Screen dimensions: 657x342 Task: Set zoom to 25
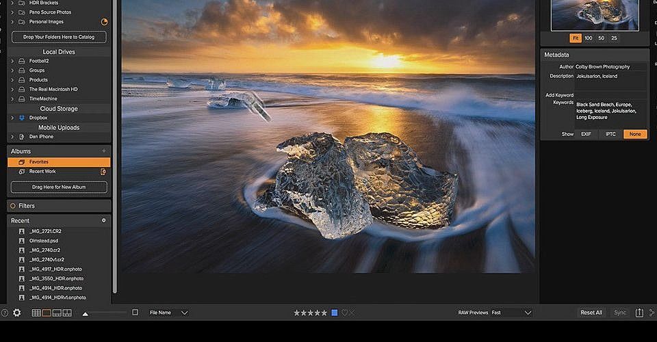[614, 38]
